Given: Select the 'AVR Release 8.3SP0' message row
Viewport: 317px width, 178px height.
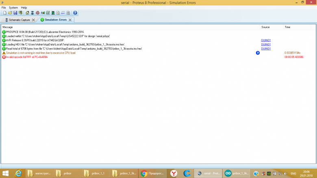Looking at the screenshot, I should click(158, 40).
